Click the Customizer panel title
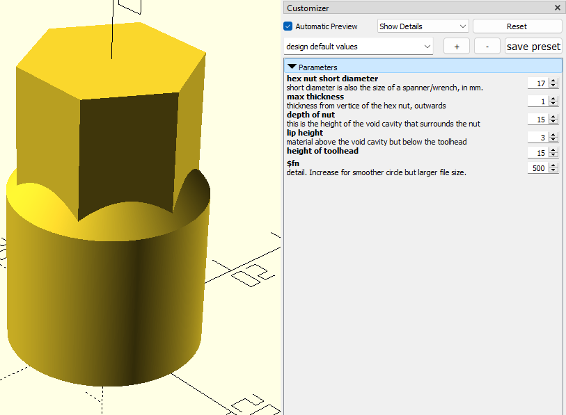Viewport: 566px width, 415px height. [308, 8]
